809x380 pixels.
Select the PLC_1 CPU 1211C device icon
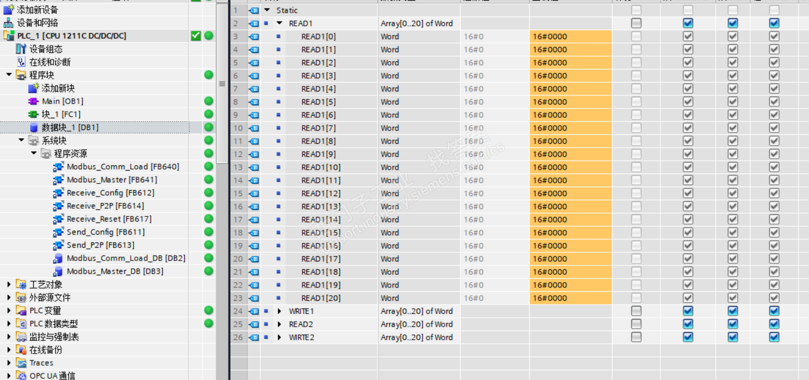8,36
